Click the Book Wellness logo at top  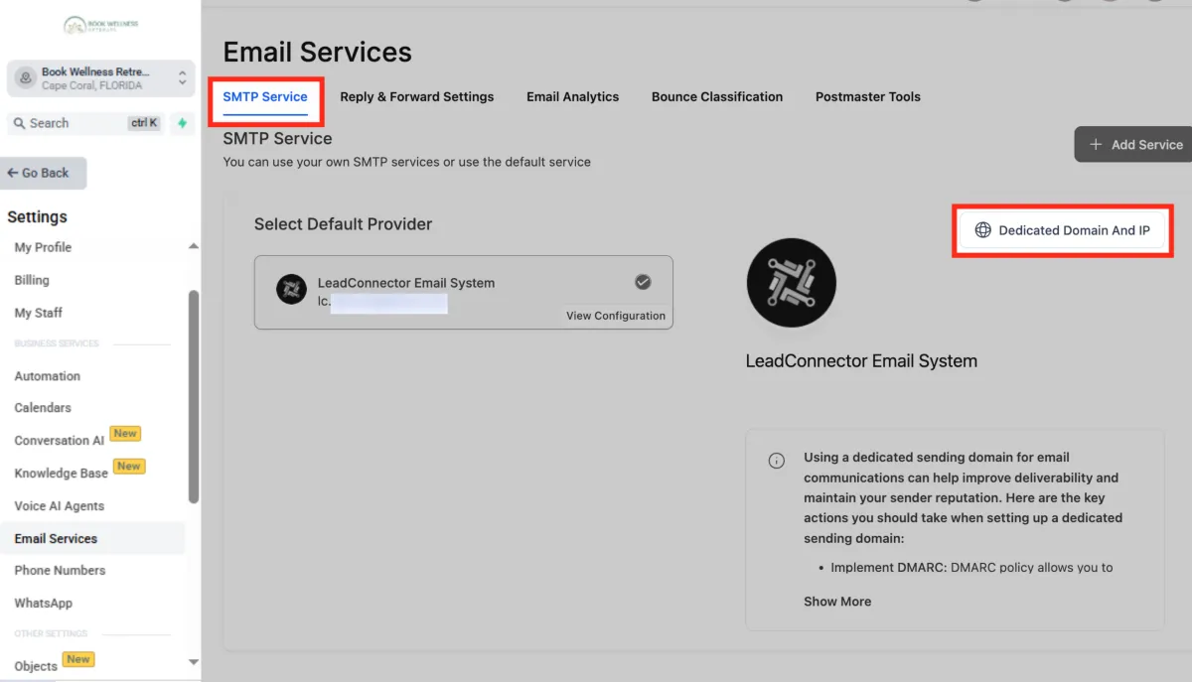(x=100, y=25)
